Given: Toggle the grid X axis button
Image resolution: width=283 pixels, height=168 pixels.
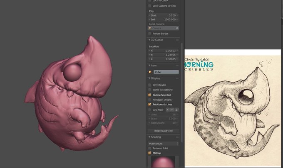Looking at the screenshot, I should [x=167, y=110].
